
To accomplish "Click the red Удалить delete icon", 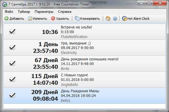I will pyautogui.click(x=53, y=19).
